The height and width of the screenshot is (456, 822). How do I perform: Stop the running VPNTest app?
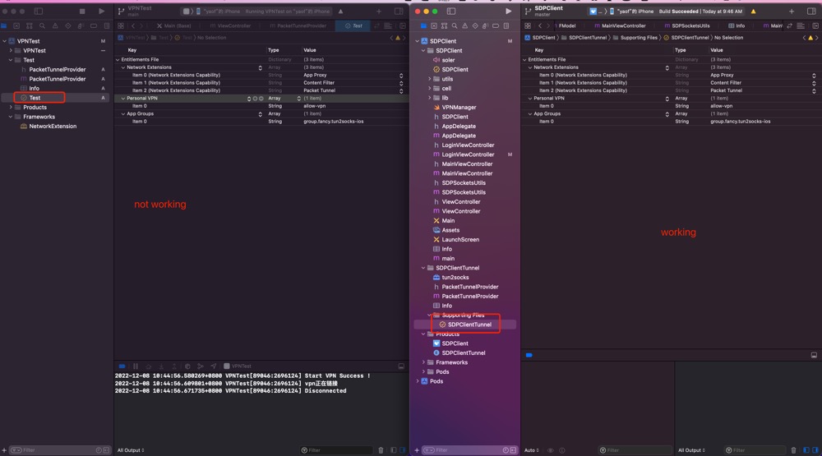82,12
